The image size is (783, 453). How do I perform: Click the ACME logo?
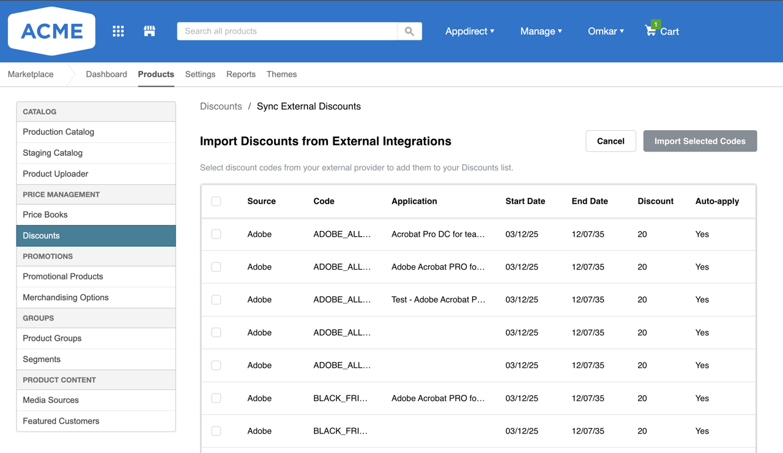[x=51, y=31]
